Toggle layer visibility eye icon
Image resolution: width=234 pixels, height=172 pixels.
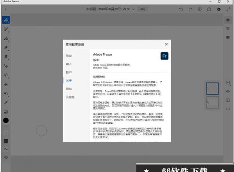pos(228,91)
